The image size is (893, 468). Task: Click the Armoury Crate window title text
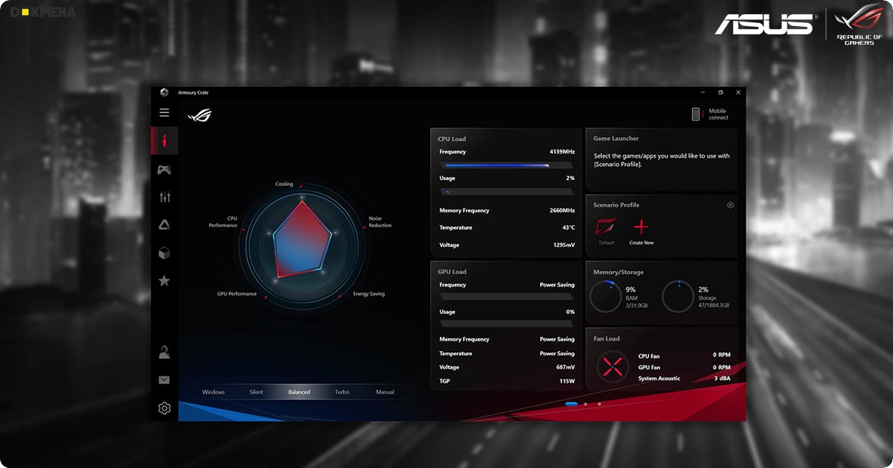click(x=193, y=92)
